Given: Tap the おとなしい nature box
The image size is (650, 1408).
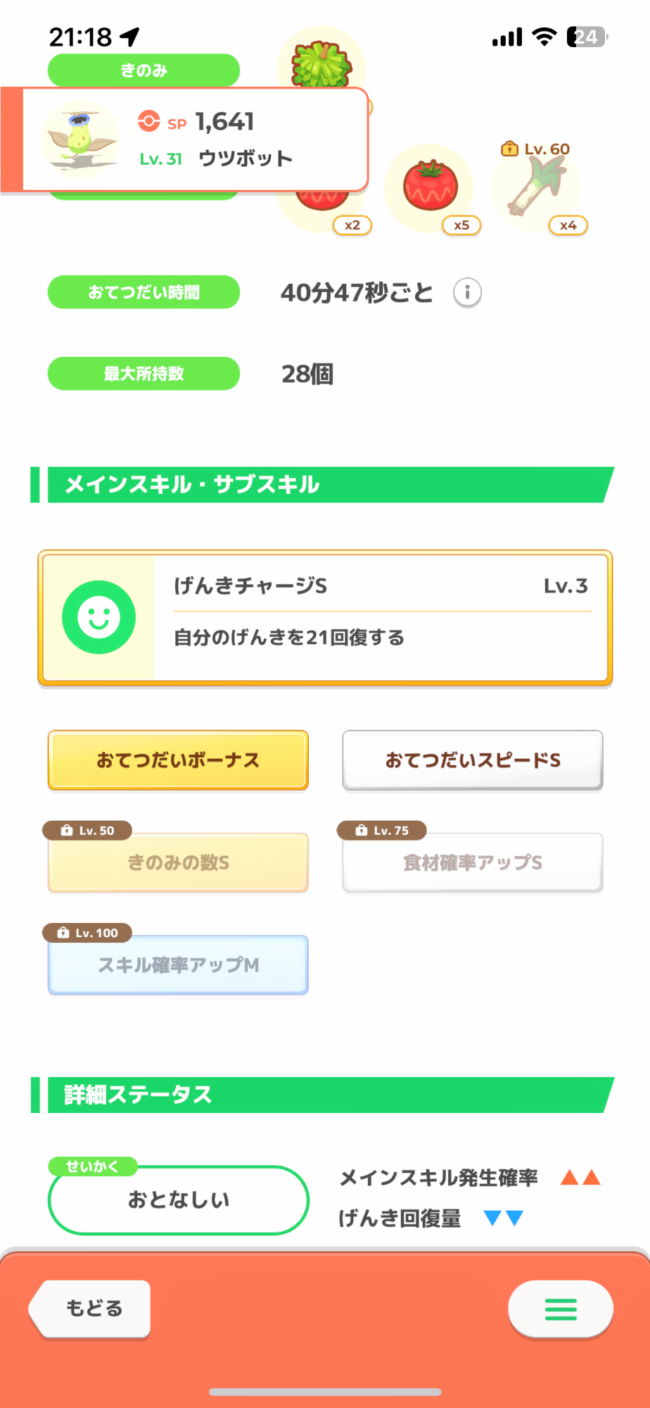Looking at the screenshot, I should click(x=179, y=1200).
